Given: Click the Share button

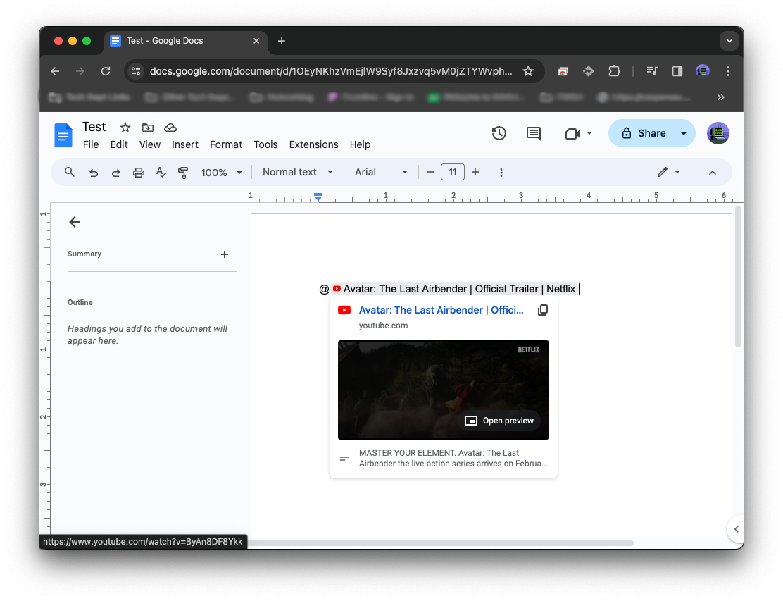Looking at the screenshot, I should pos(642,133).
